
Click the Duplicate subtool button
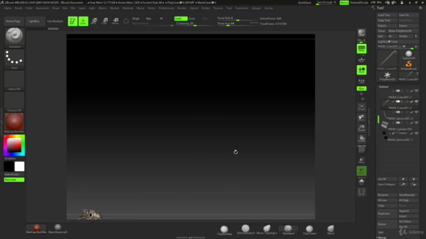coord(387,214)
